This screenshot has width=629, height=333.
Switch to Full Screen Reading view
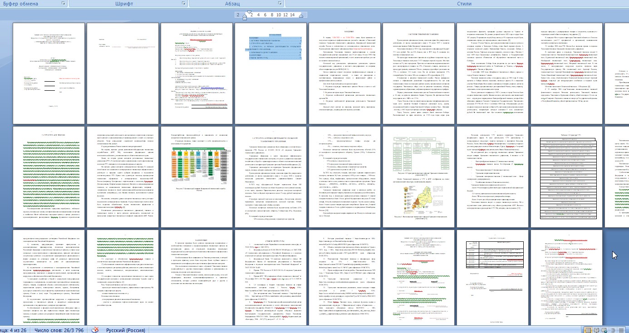click(596, 330)
